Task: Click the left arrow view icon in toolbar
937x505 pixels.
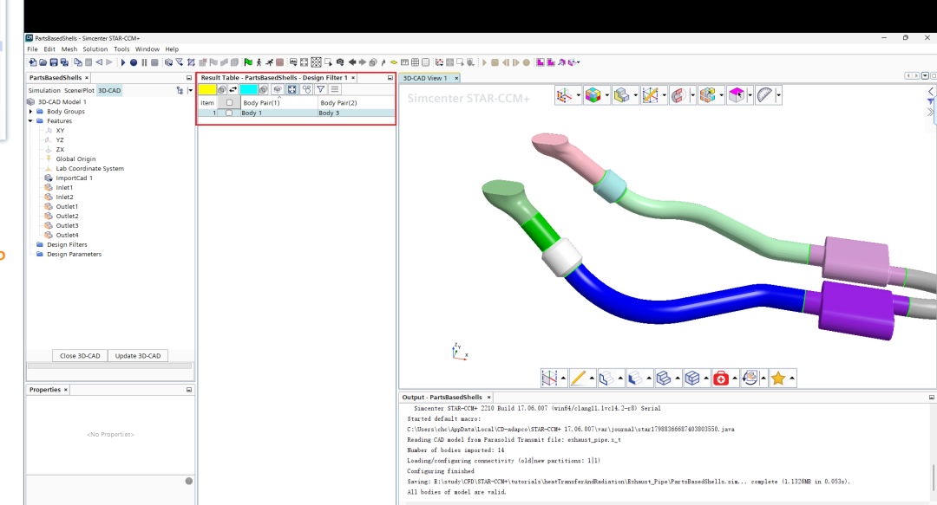Action: pos(352,62)
